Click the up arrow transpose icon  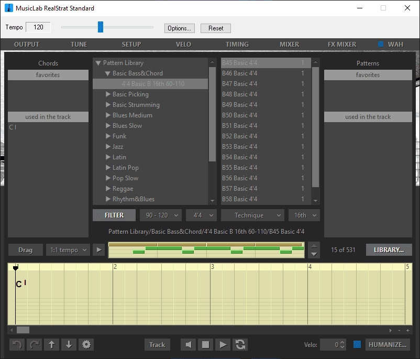[51, 344]
